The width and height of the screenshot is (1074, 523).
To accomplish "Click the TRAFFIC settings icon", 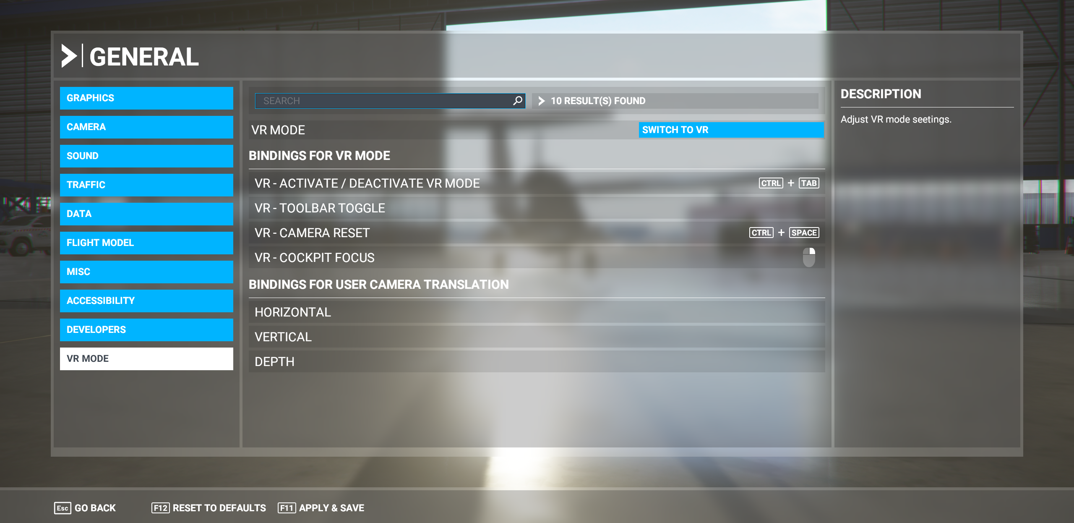I will pos(146,185).
